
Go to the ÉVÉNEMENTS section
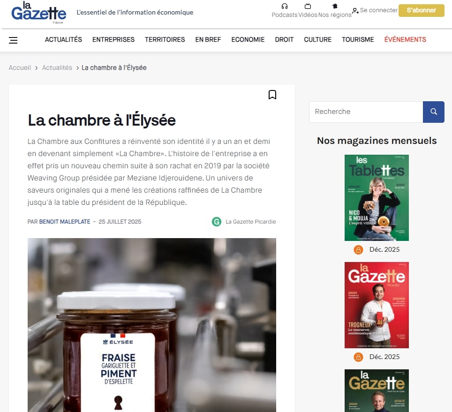(x=405, y=39)
